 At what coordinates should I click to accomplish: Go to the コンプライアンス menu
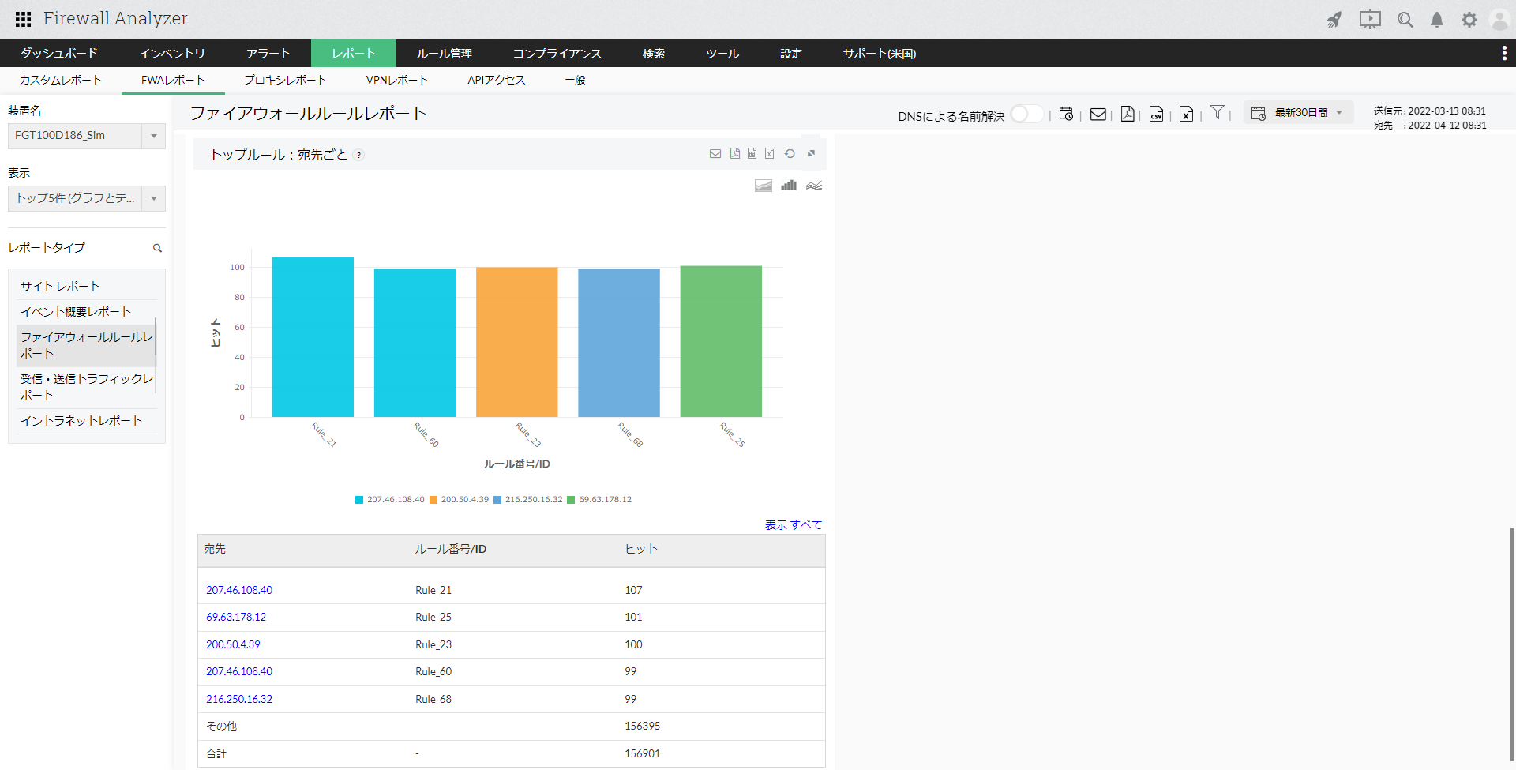tap(557, 54)
